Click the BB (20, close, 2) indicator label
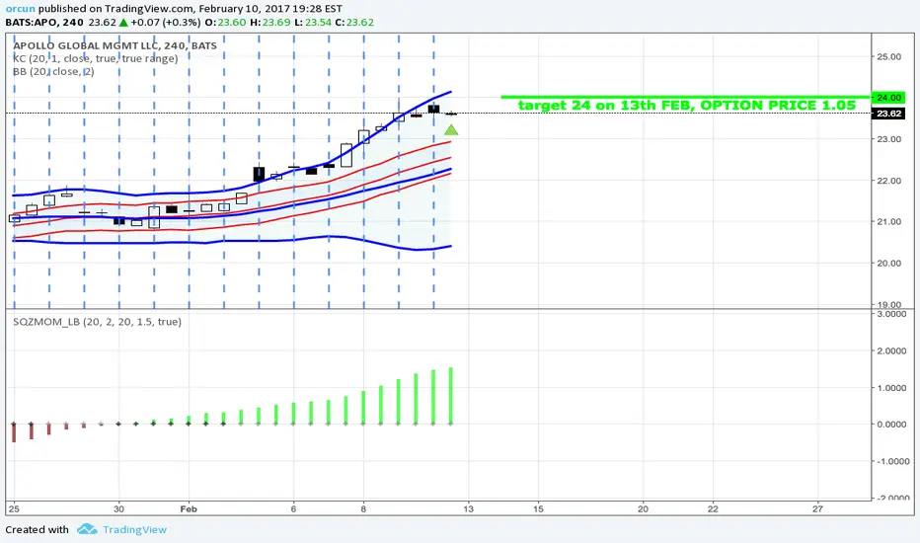The image size is (920, 543). [53, 72]
